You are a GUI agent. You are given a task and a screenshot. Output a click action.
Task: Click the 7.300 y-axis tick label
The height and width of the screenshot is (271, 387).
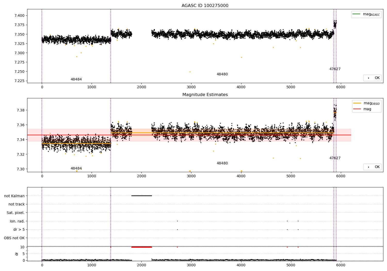20,53
